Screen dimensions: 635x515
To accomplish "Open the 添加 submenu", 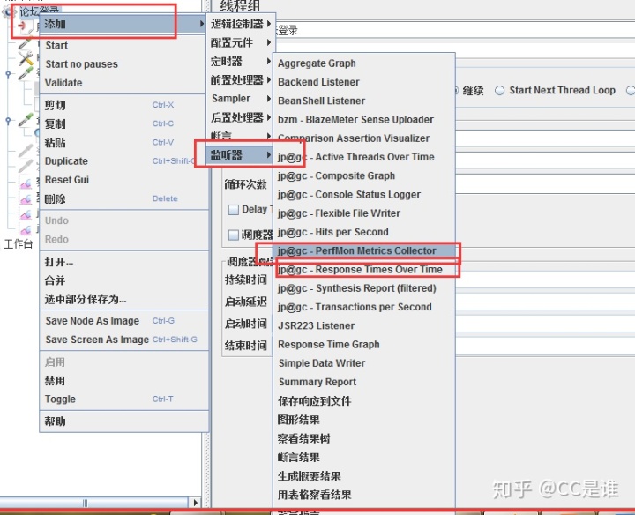I will [x=124, y=24].
